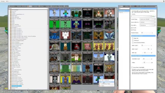Open preset editor via wrench icon

coord(155,16)
